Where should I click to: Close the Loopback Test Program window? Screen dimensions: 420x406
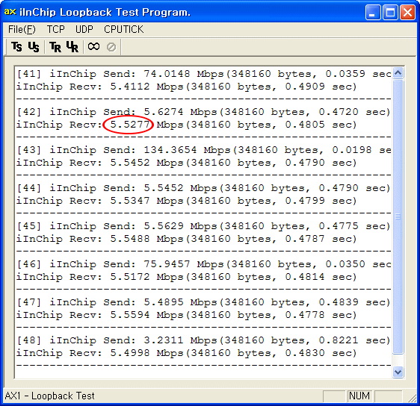[x=407, y=13]
